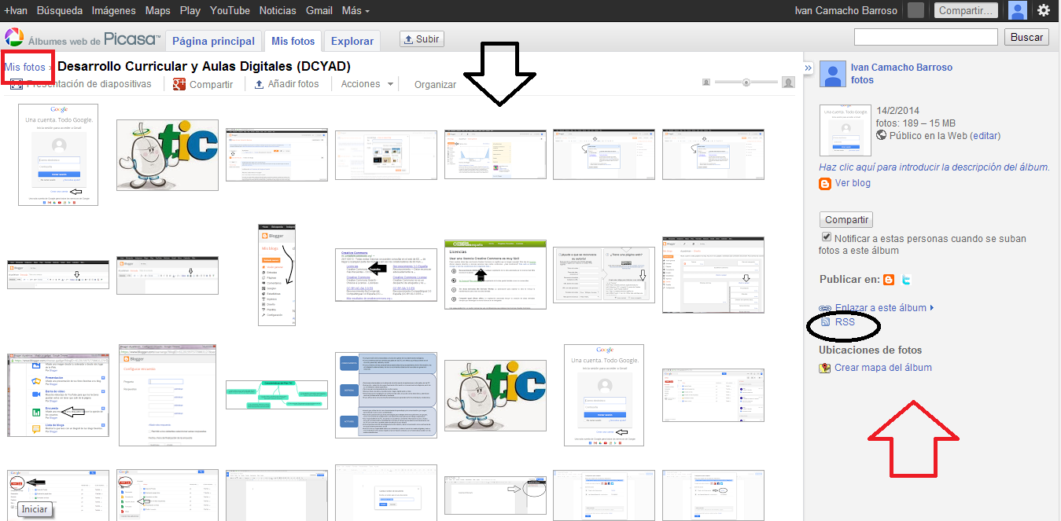Open the Creative Commons thumbnail

[385, 274]
